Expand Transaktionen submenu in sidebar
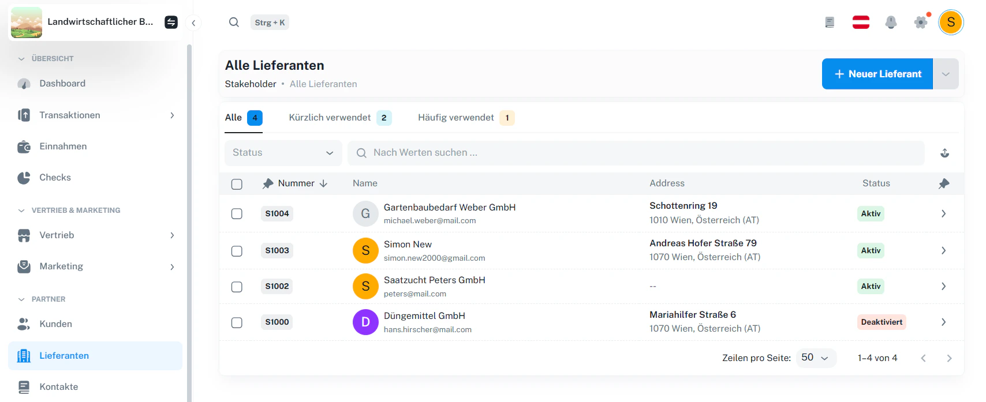This screenshot has width=986, height=402. pos(172,115)
